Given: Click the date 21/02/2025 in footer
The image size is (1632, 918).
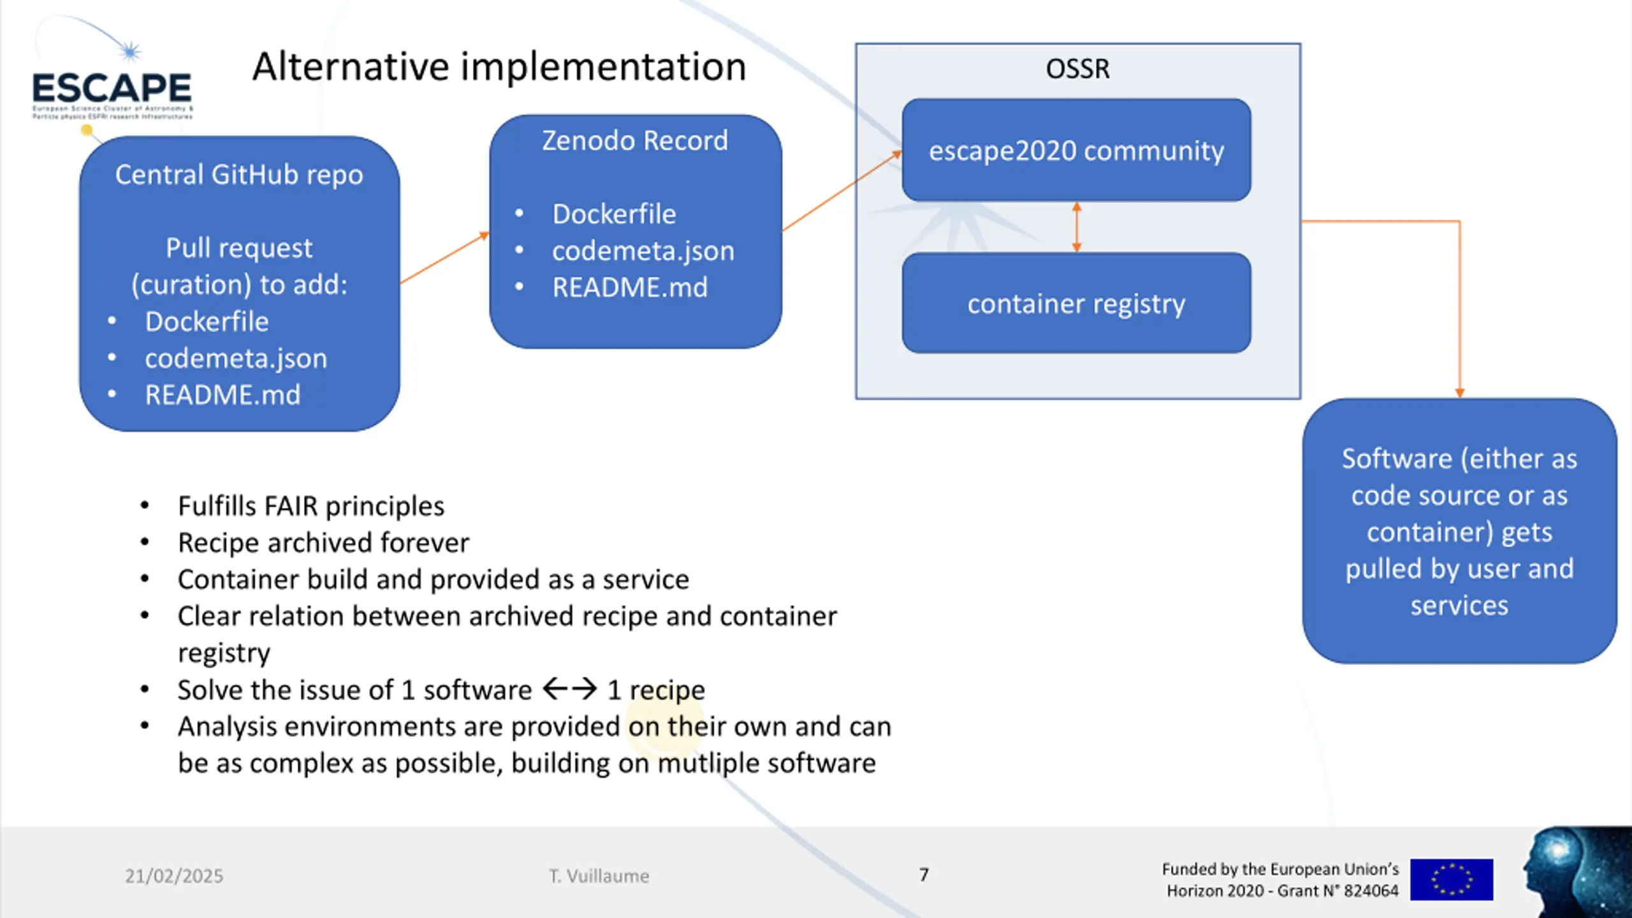Looking at the screenshot, I should pos(174,876).
